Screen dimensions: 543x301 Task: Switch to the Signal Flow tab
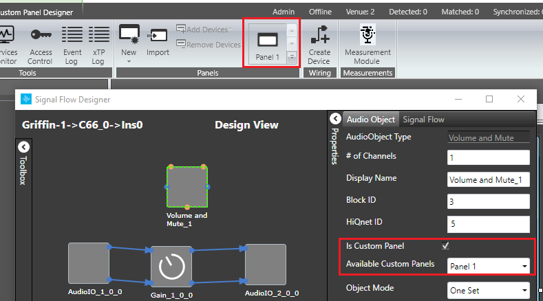[423, 120]
